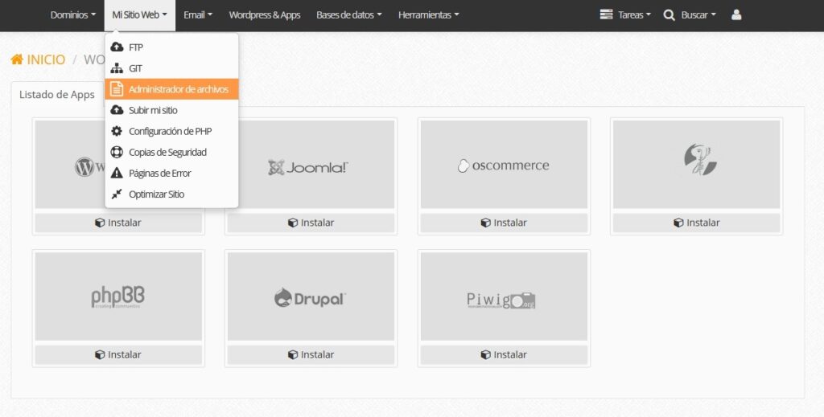
Task: Click the Páginas de Error warning icon
Action: pyautogui.click(x=117, y=173)
